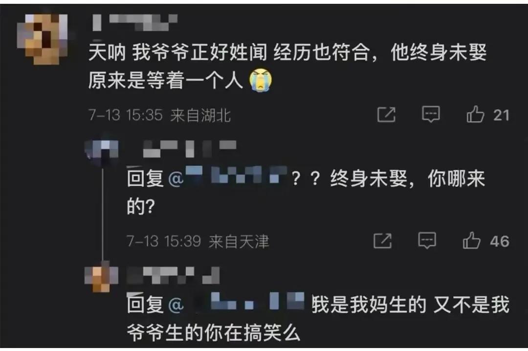This screenshot has width=528, height=351.
Task: Tap the third commenter's blurred username
Action: click(x=174, y=275)
